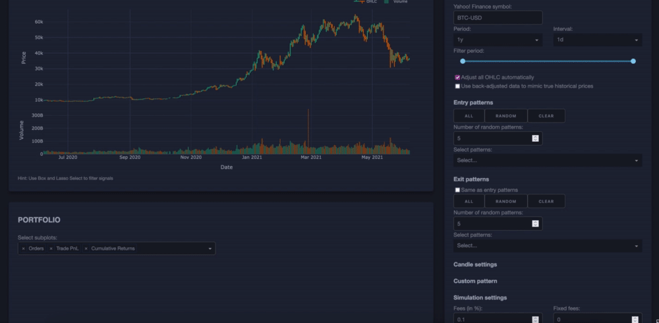Open the Interval dropdown showing 1d
659x323 pixels.
[x=597, y=40]
